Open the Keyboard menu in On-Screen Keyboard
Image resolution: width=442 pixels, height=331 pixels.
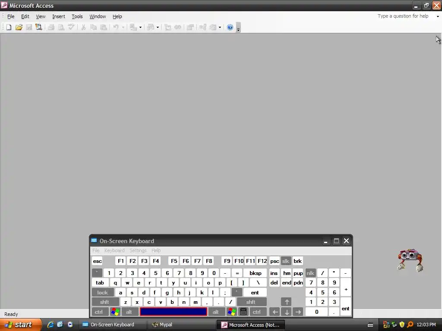114,250
